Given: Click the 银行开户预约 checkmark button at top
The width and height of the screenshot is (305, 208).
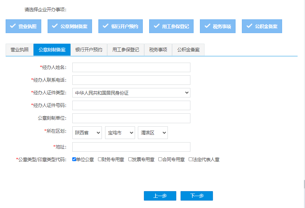Looking at the screenshot, I should point(120,26).
